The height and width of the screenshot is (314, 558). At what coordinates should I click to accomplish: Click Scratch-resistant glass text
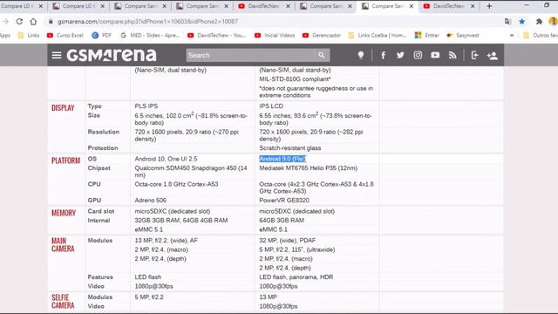point(290,147)
